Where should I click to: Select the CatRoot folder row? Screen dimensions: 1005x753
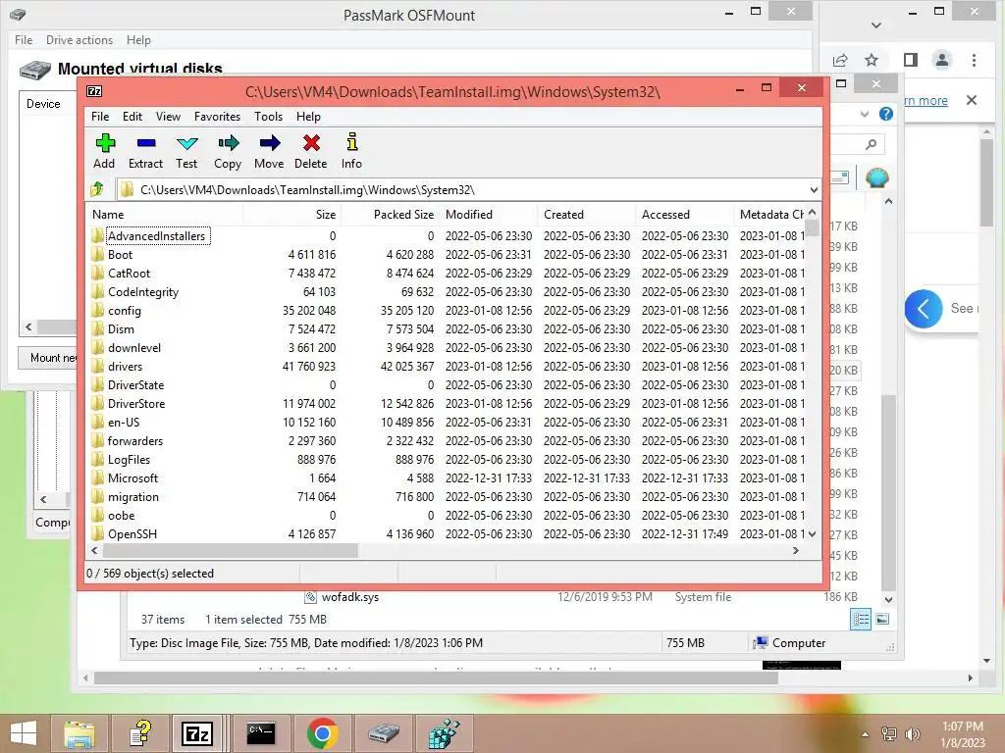tap(448, 273)
